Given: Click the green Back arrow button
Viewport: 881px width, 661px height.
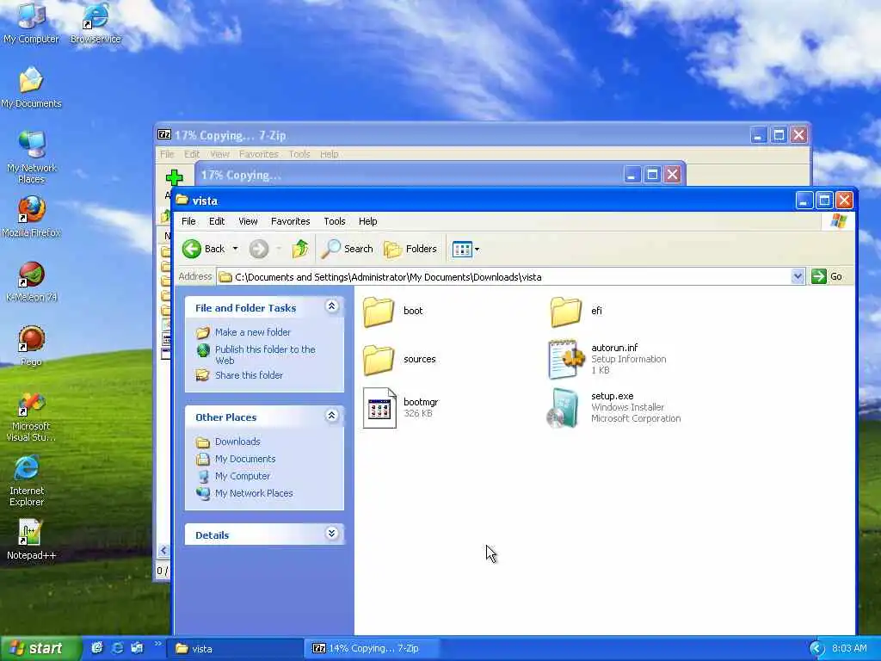Looking at the screenshot, I should point(192,249).
